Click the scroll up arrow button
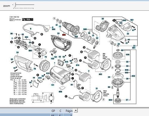The height and width of the screenshot is (116, 149). 76,110
